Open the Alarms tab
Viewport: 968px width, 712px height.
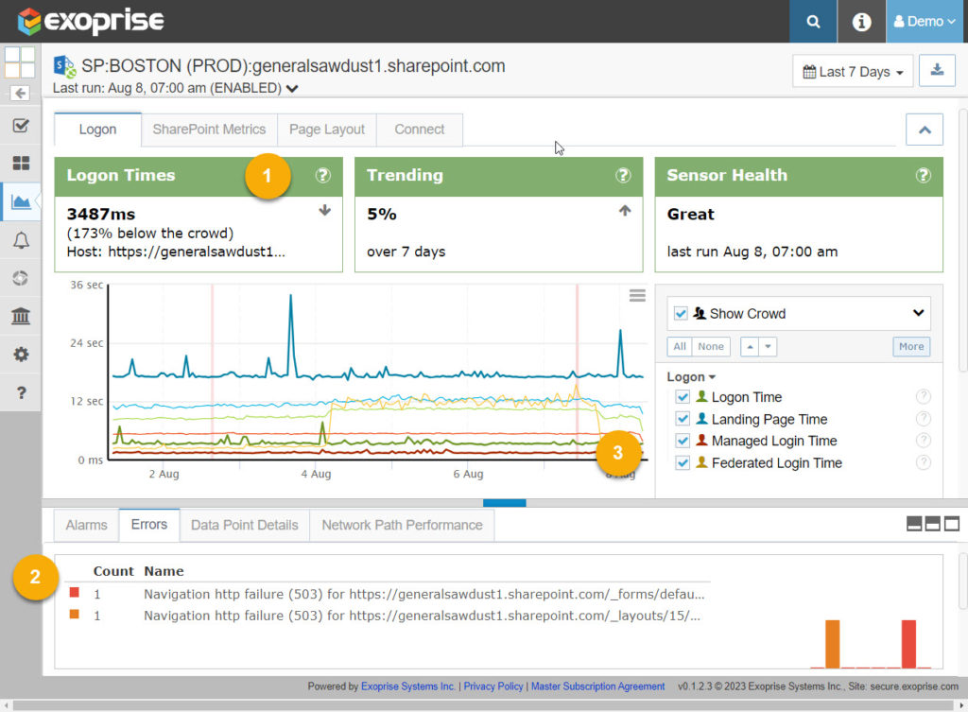[86, 526]
